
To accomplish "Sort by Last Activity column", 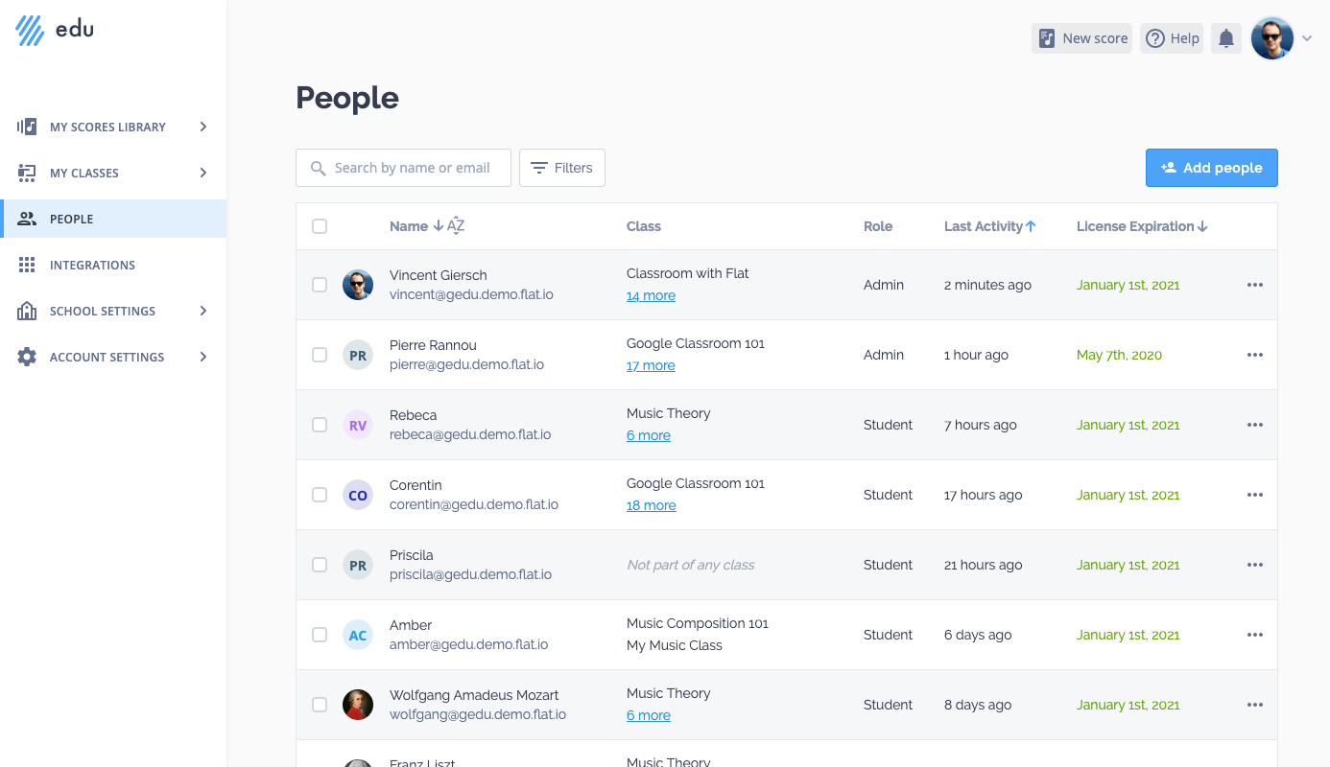I will tap(989, 226).
